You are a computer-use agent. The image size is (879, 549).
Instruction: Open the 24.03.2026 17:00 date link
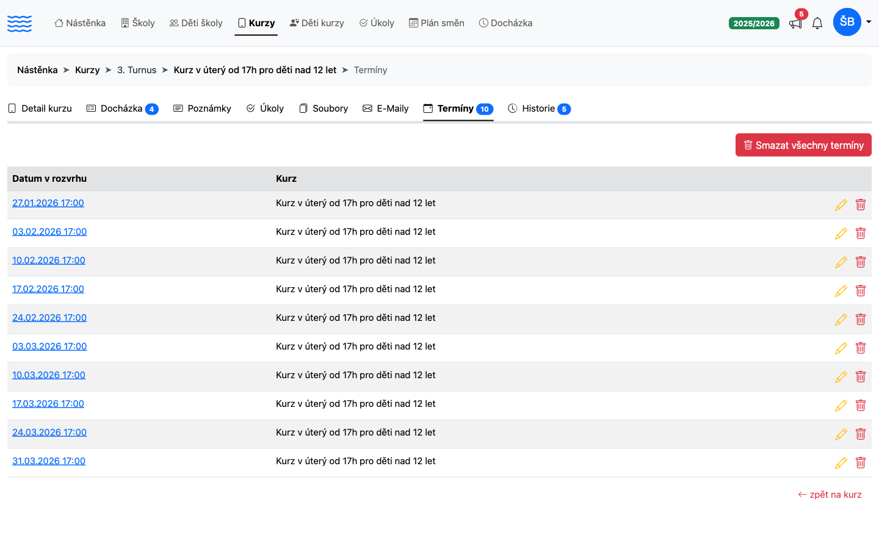click(49, 432)
